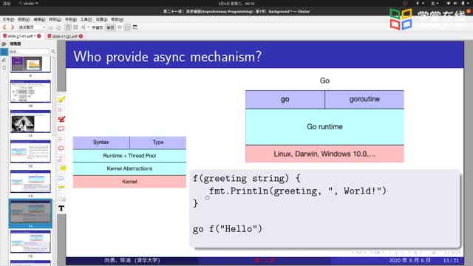Toggle the thumbnails side panel tab

pos(4,52)
